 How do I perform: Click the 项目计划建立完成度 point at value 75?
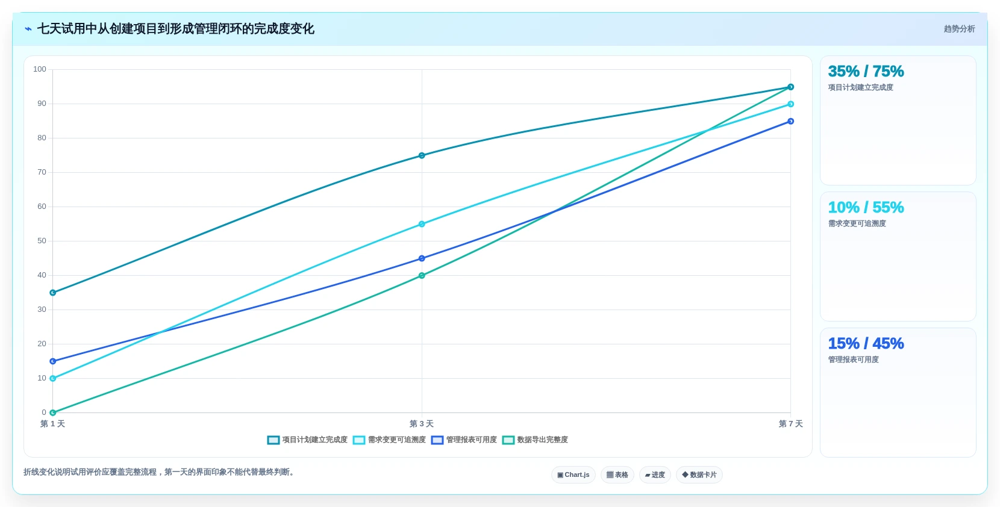422,155
